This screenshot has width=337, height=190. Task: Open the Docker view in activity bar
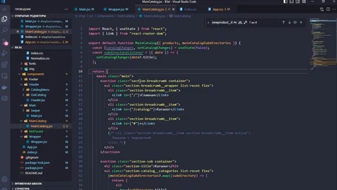click(x=4, y=87)
